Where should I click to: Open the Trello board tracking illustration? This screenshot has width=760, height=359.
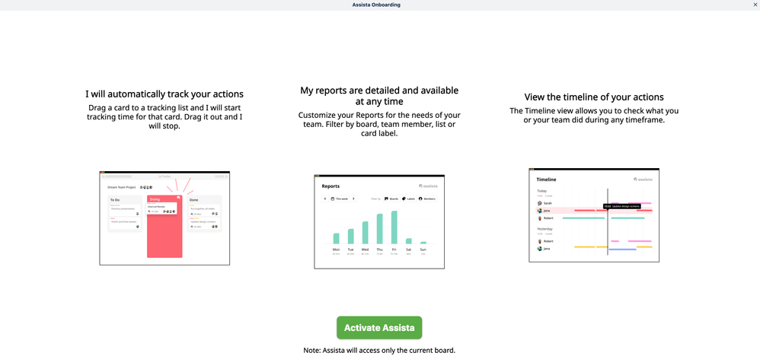[164, 218]
